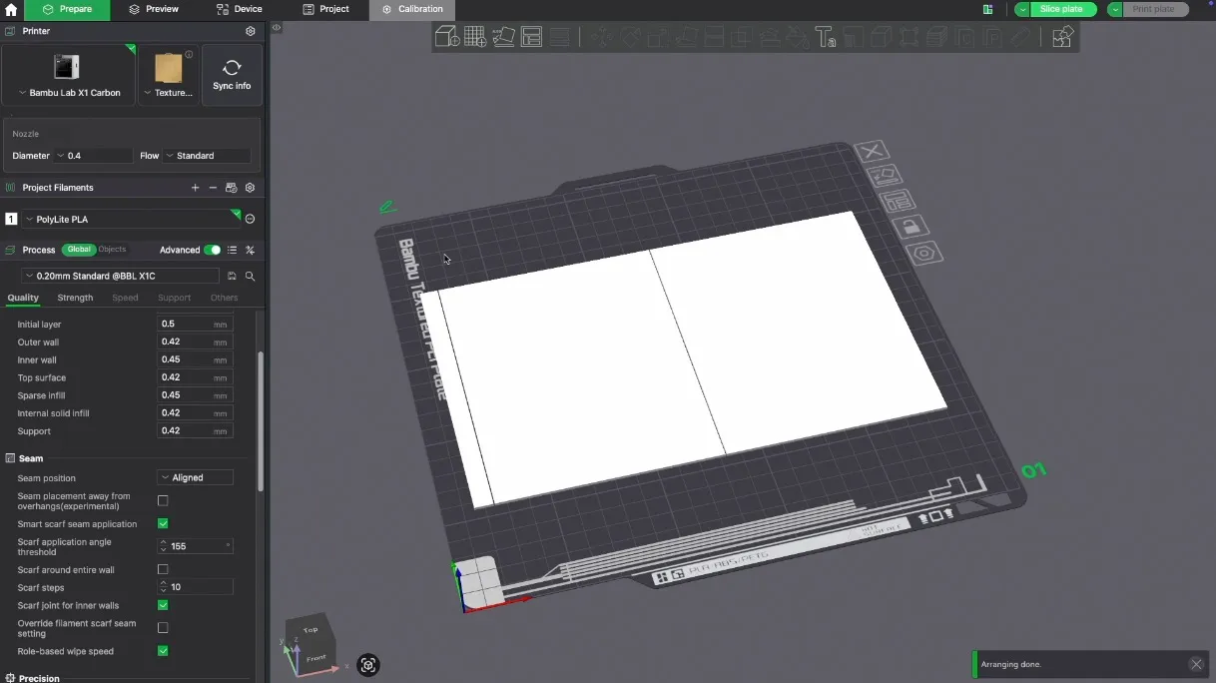Search process settings with magnifier icon
This screenshot has width=1216, height=683.
[251, 277]
